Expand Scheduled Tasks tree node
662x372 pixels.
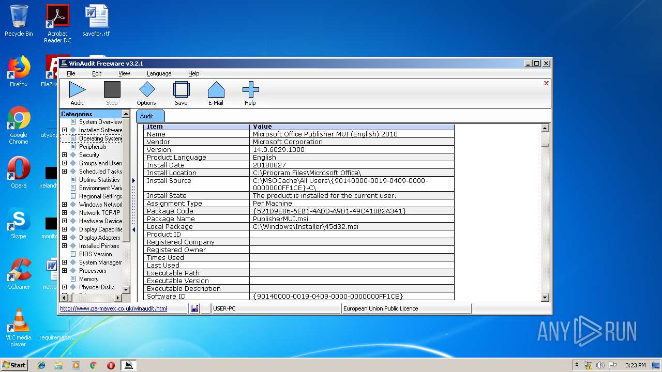point(64,172)
